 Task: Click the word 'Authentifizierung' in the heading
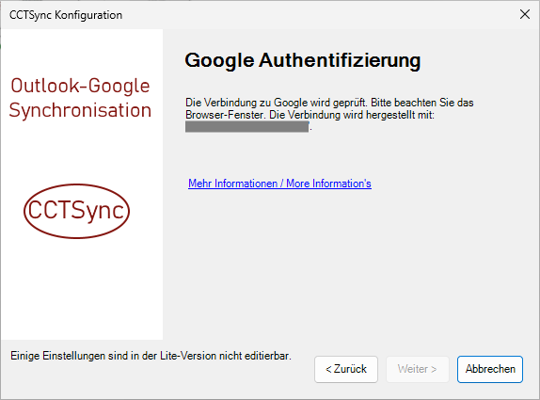[x=340, y=60]
